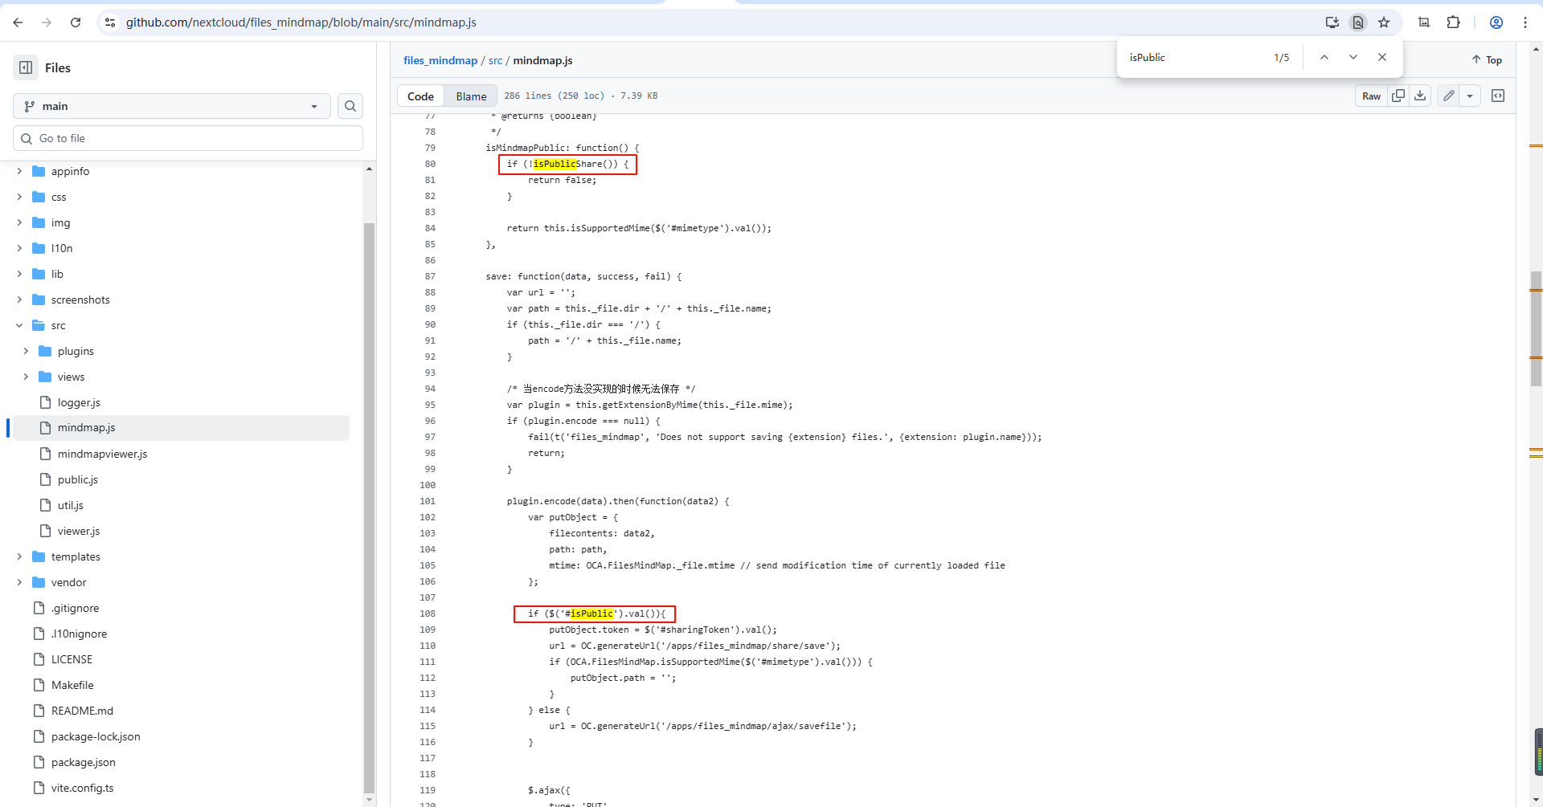Go back to the previous page
The image size is (1543, 807).
(18, 22)
